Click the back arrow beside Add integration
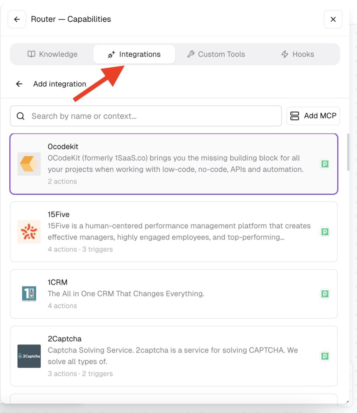 coord(19,84)
